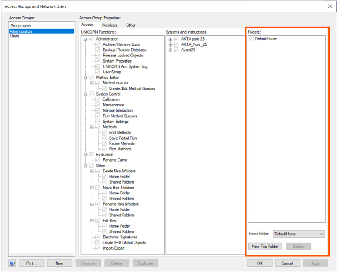Viewport: 337px width, 272px height.
Task: Click the help question mark icon
Action: 12,263
